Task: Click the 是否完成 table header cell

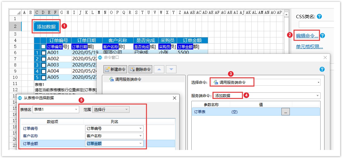Action: [146, 41]
